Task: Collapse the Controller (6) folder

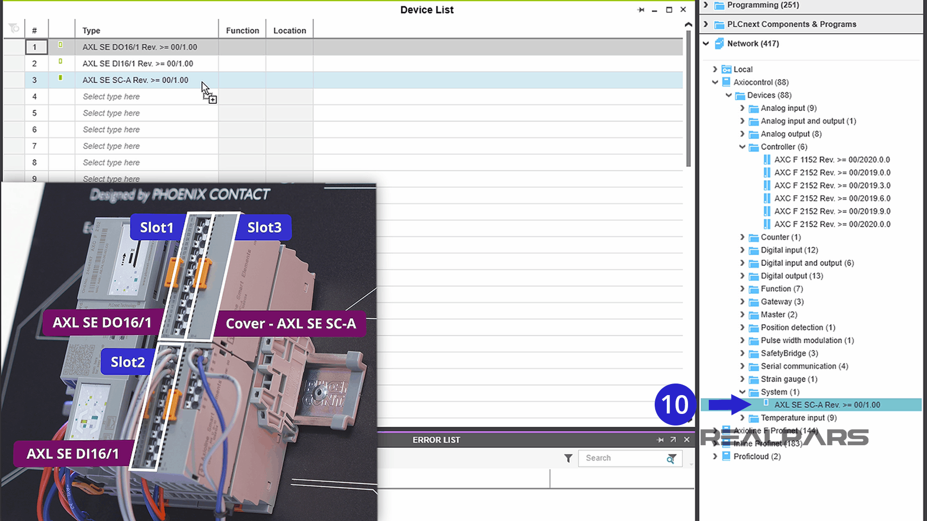Action: click(743, 147)
